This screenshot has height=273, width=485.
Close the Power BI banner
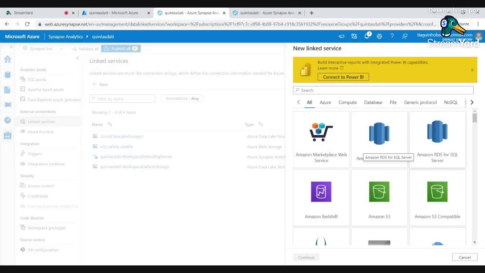click(472, 70)
